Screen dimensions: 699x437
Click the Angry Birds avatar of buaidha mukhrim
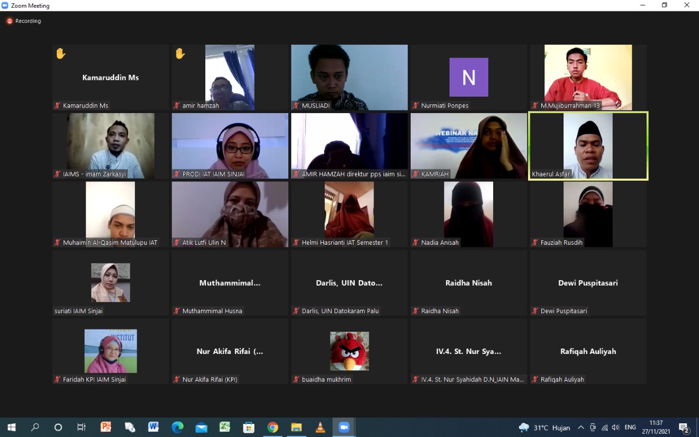click(349, 351)
